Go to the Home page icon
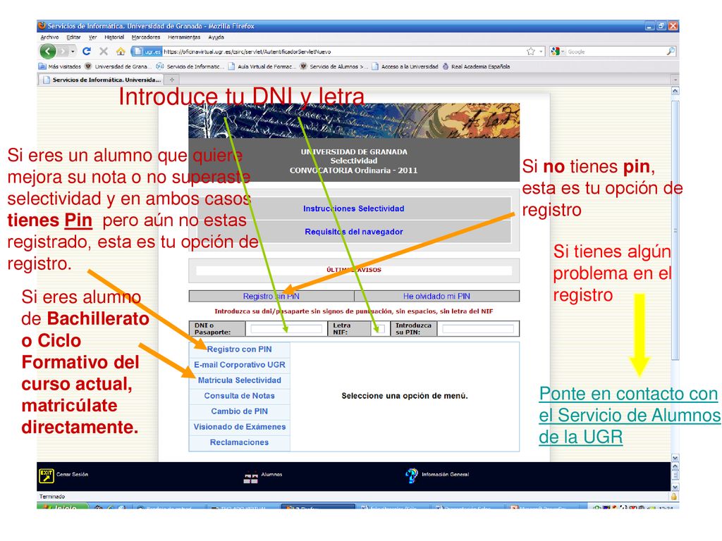This screenshot has height=541, width=722. [x=121, y=51]
